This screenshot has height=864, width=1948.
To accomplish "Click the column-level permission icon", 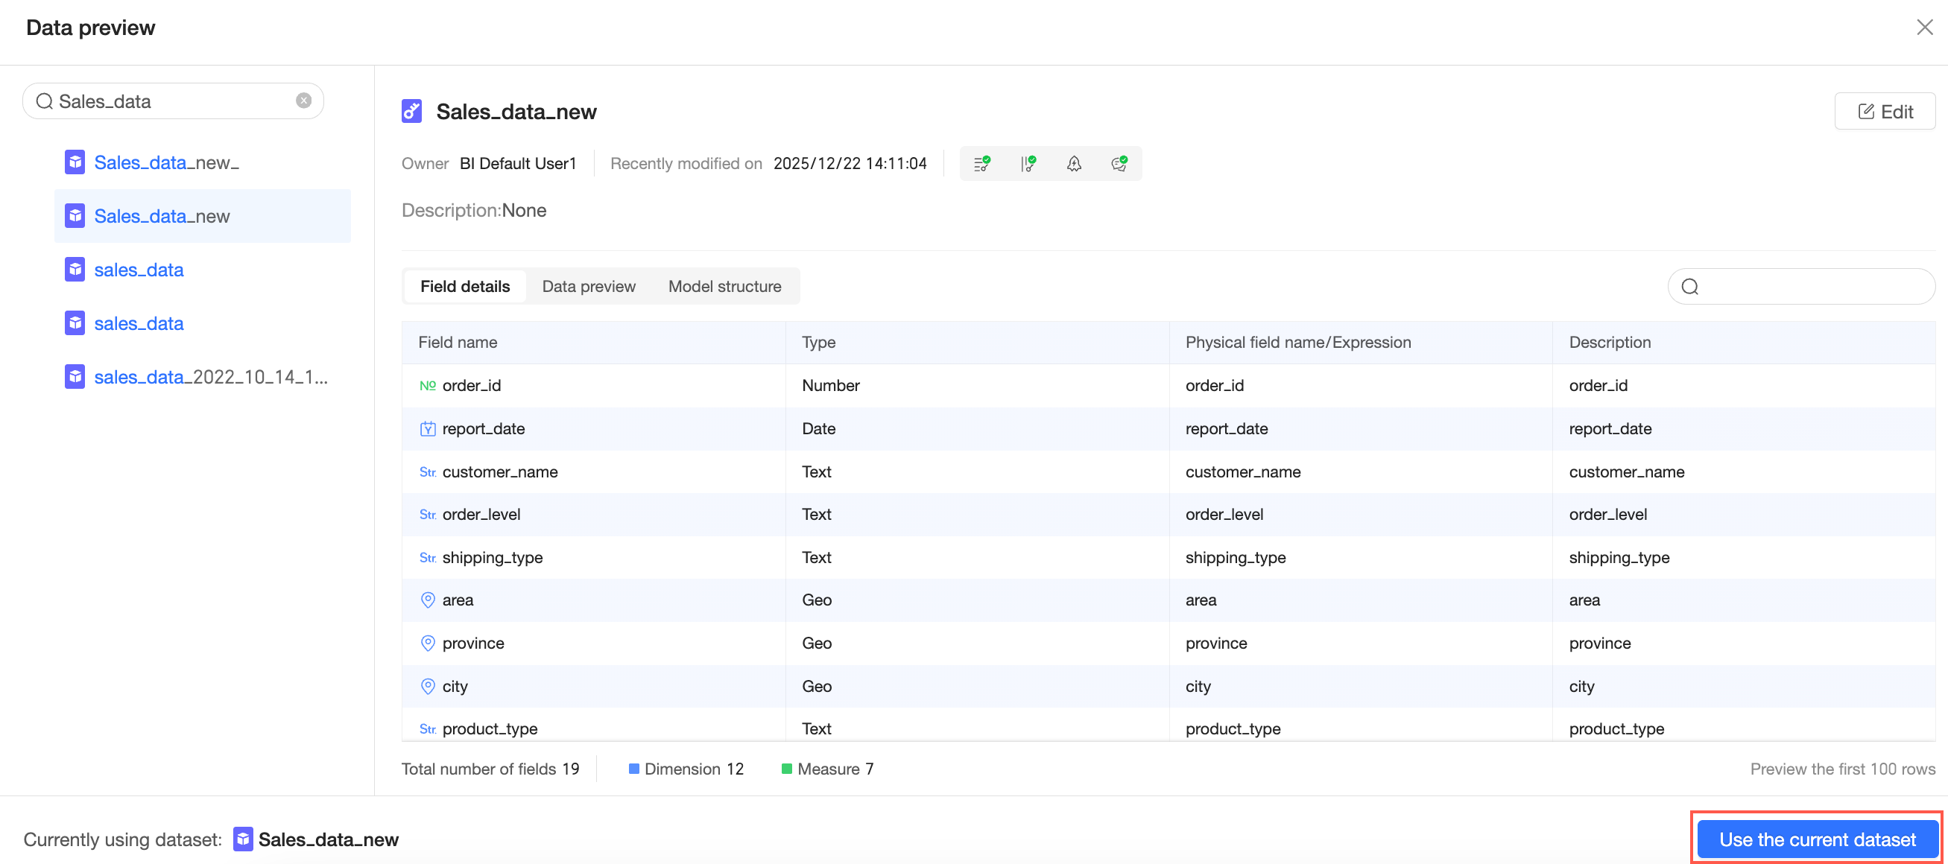I will [1028, 163].
